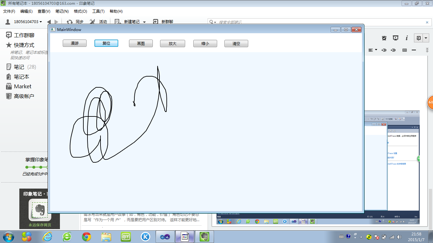Click the insert horizontal rule icon
This screenshot has height=243, width=433.
click(414, 50)
